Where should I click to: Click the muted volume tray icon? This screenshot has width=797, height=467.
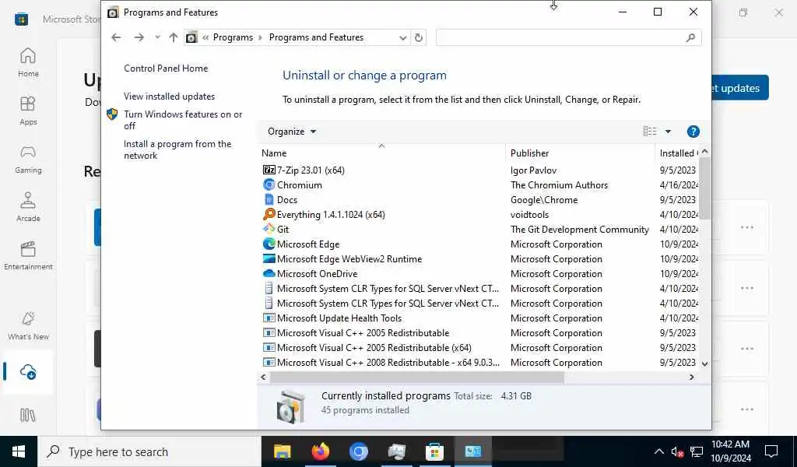click(677, 451)
